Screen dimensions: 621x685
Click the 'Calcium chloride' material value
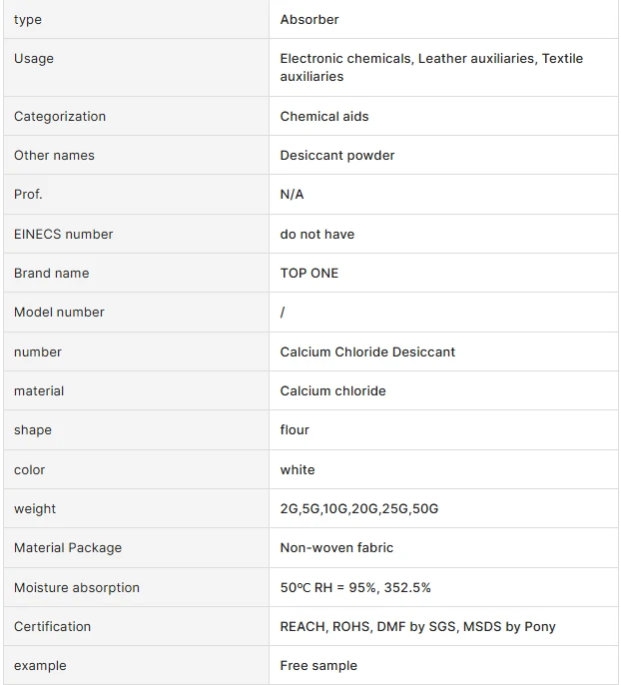332,391
